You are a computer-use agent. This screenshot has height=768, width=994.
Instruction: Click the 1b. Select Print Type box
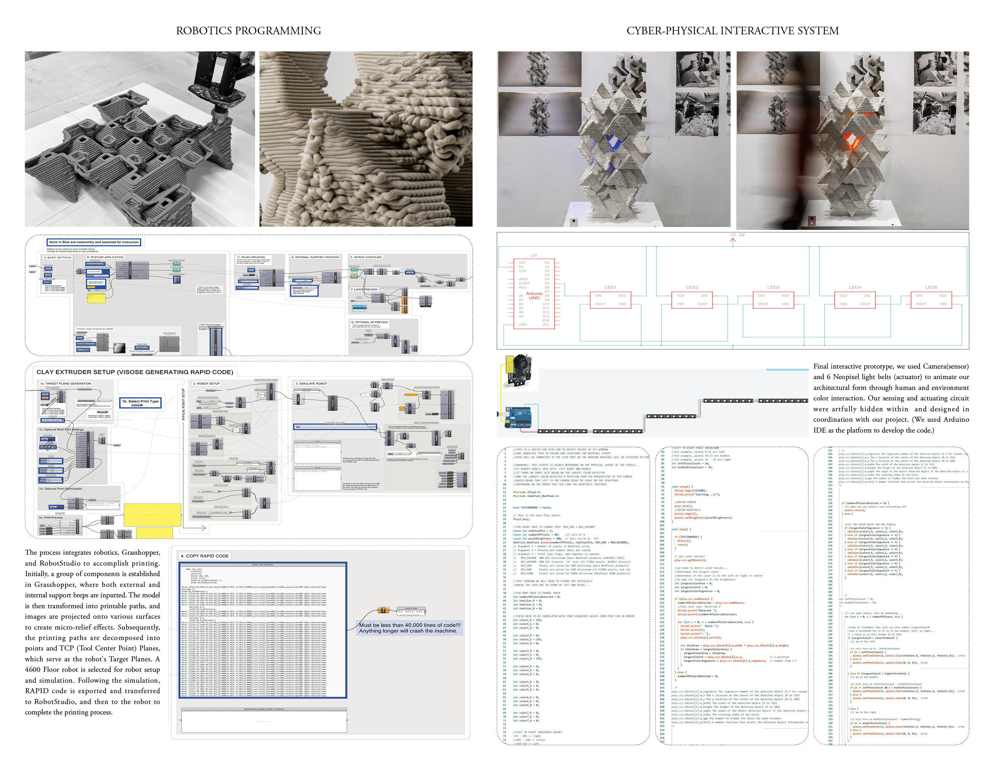point(141,402)
